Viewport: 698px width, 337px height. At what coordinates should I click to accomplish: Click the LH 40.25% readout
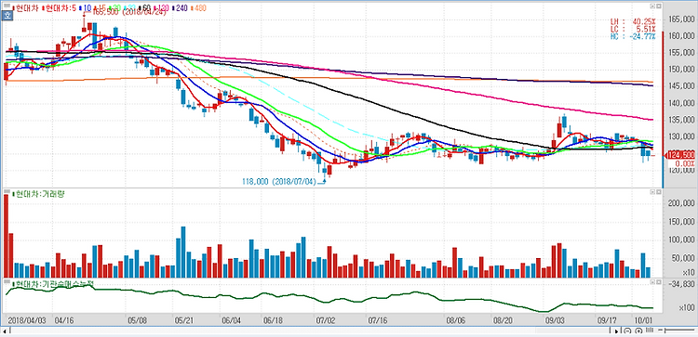click(633, 20)
